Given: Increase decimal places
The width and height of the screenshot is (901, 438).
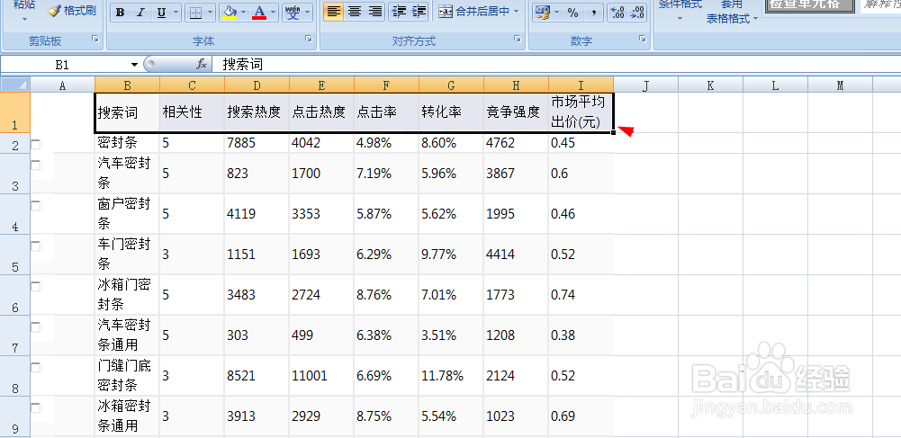Looking at the screenshot, I should coord(617,12).
